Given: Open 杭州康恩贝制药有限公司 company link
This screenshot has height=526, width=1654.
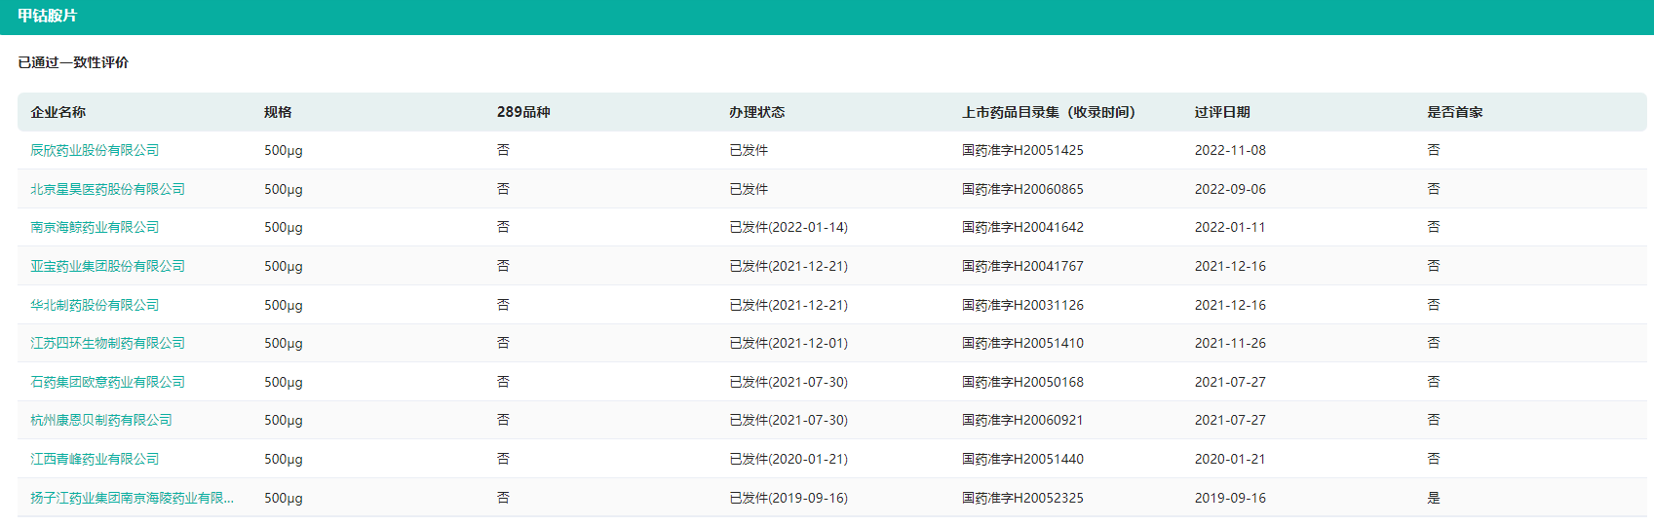Looking at the screenshot, I should coord(101,420).
